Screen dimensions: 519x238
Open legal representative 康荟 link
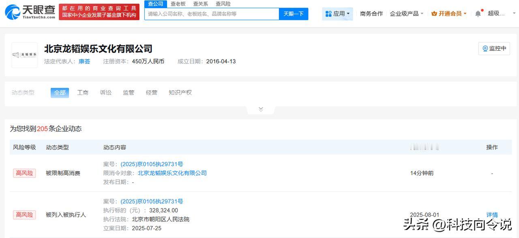[84, 62]
